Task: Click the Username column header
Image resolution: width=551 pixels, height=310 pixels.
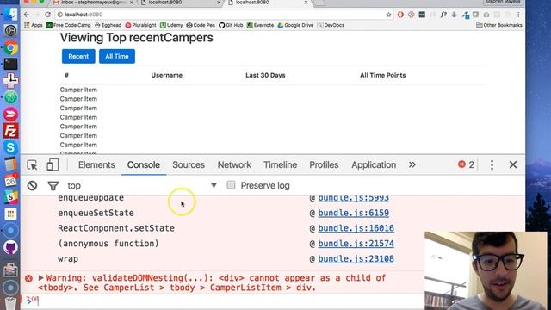Action: [166, 75]
